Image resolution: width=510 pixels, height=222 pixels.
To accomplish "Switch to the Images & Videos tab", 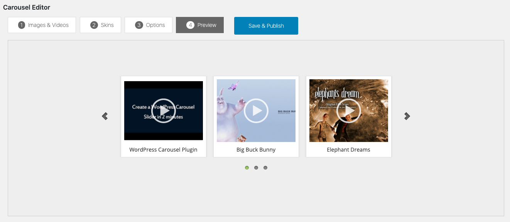I will tap(42, 25).
